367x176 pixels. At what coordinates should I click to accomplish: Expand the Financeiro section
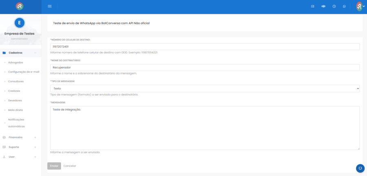click(x=35, y=137)
